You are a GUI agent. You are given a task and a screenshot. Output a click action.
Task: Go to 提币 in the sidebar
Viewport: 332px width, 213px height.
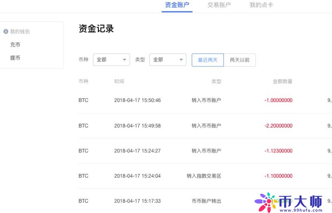(15, 58)
